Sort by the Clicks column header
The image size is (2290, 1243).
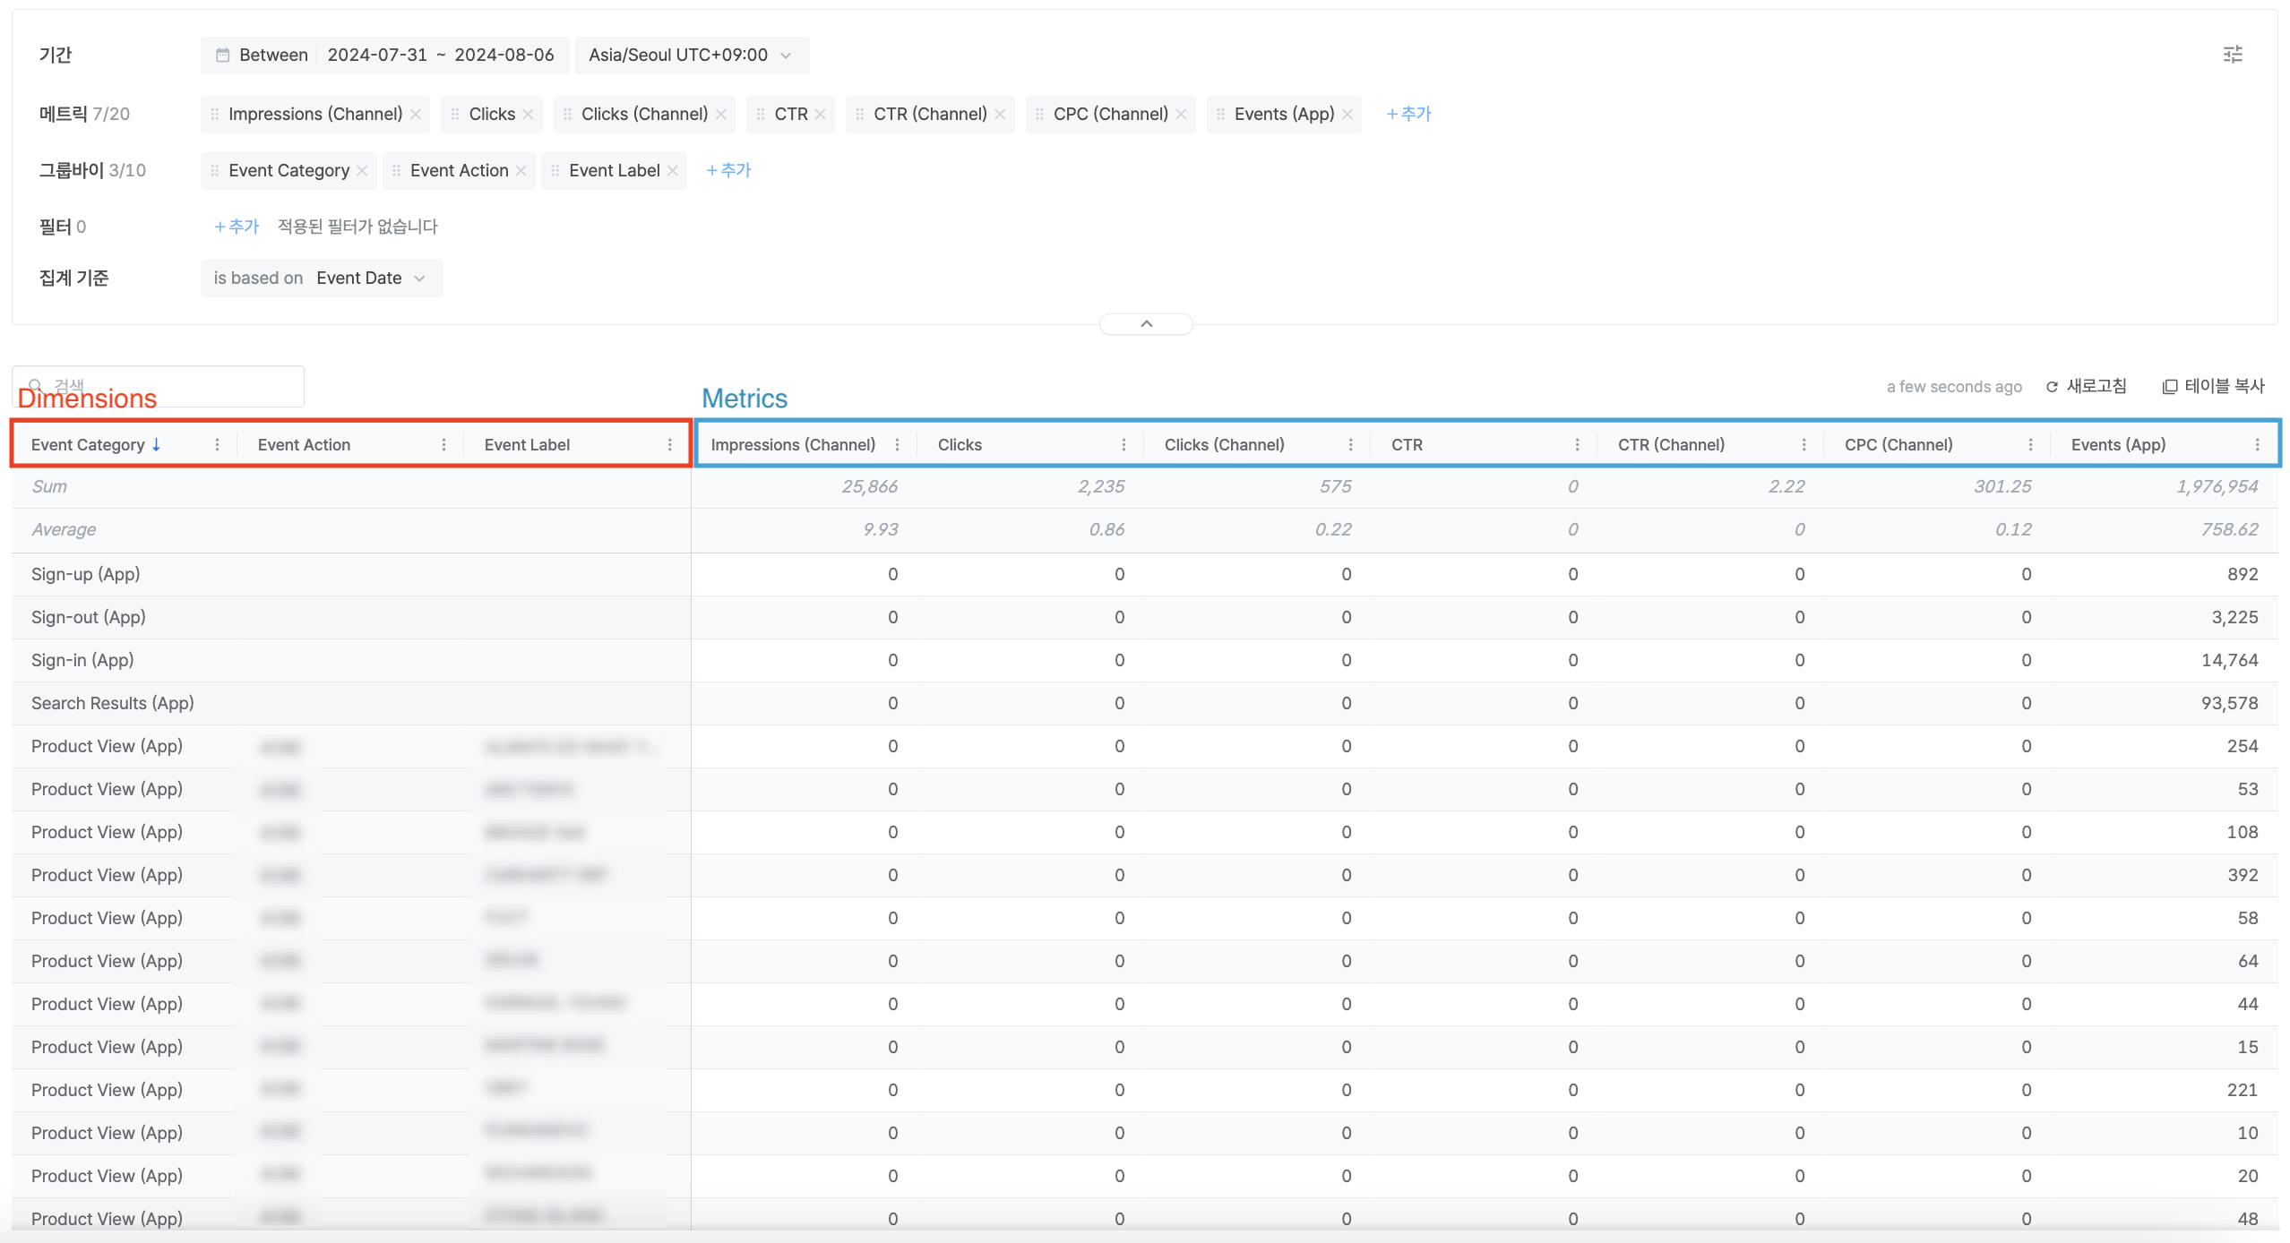960,445
